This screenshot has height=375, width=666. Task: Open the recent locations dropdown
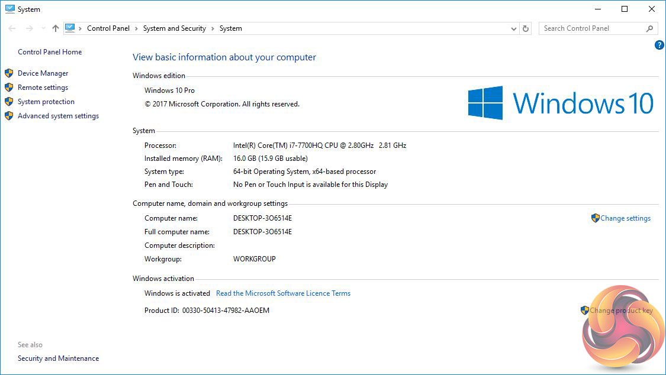coord(43,28)
